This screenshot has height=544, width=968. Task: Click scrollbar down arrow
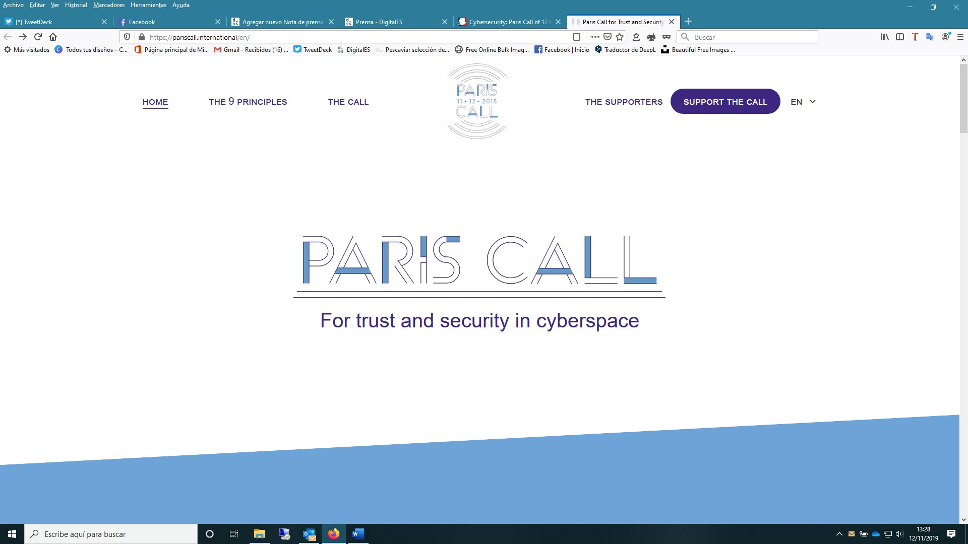point(963,519)
